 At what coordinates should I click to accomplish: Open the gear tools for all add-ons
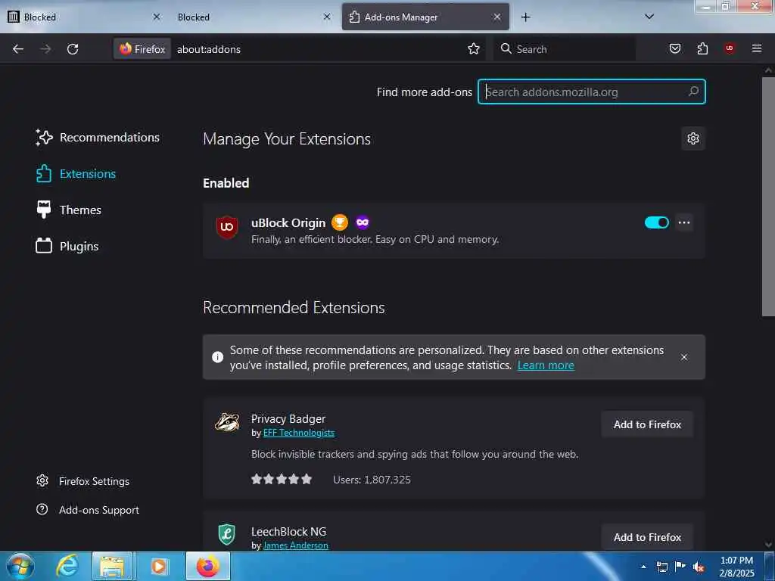point(693,138)
